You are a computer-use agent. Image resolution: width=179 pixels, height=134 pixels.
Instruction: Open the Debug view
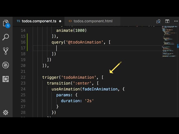(x=6, y=65)
